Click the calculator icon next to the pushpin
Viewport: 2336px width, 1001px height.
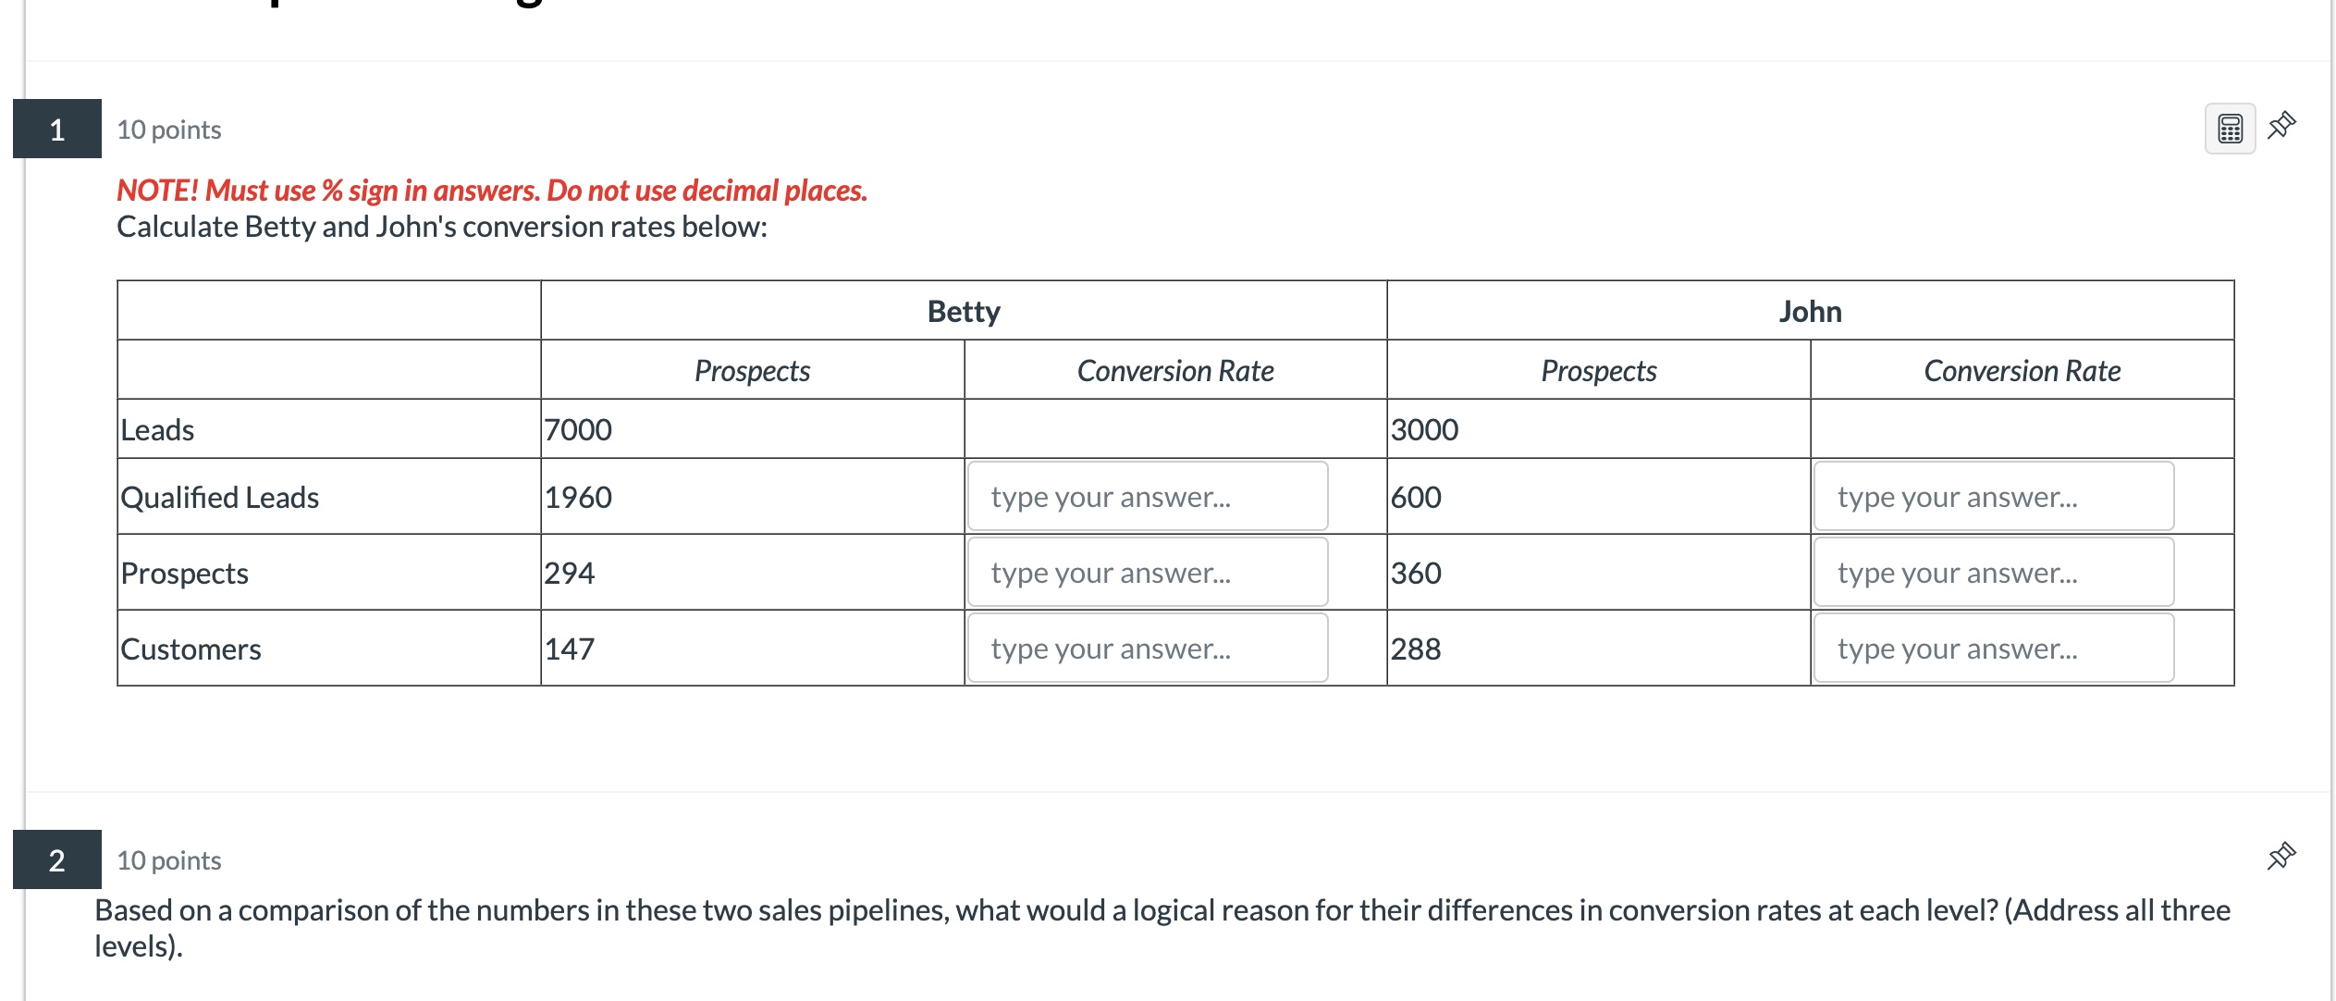click(2229, 130)
